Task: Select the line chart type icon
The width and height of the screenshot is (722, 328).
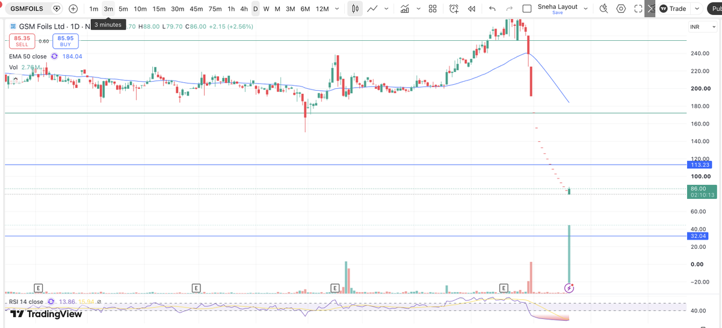Action: pos(372,9)
